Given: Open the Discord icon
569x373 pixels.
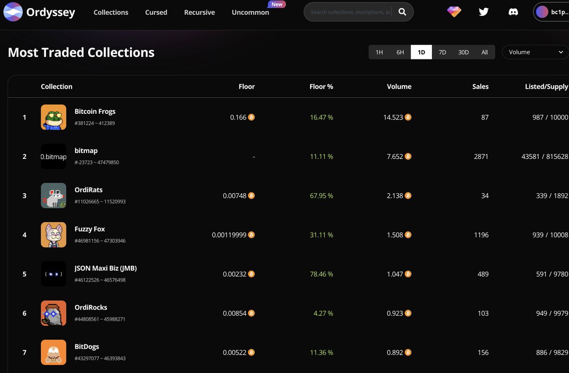Looking at the screenshot, I should pyautogui.click(x=513, y=12).
